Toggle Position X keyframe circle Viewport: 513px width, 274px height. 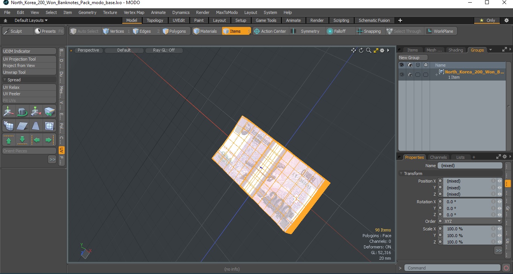[440, 181]
